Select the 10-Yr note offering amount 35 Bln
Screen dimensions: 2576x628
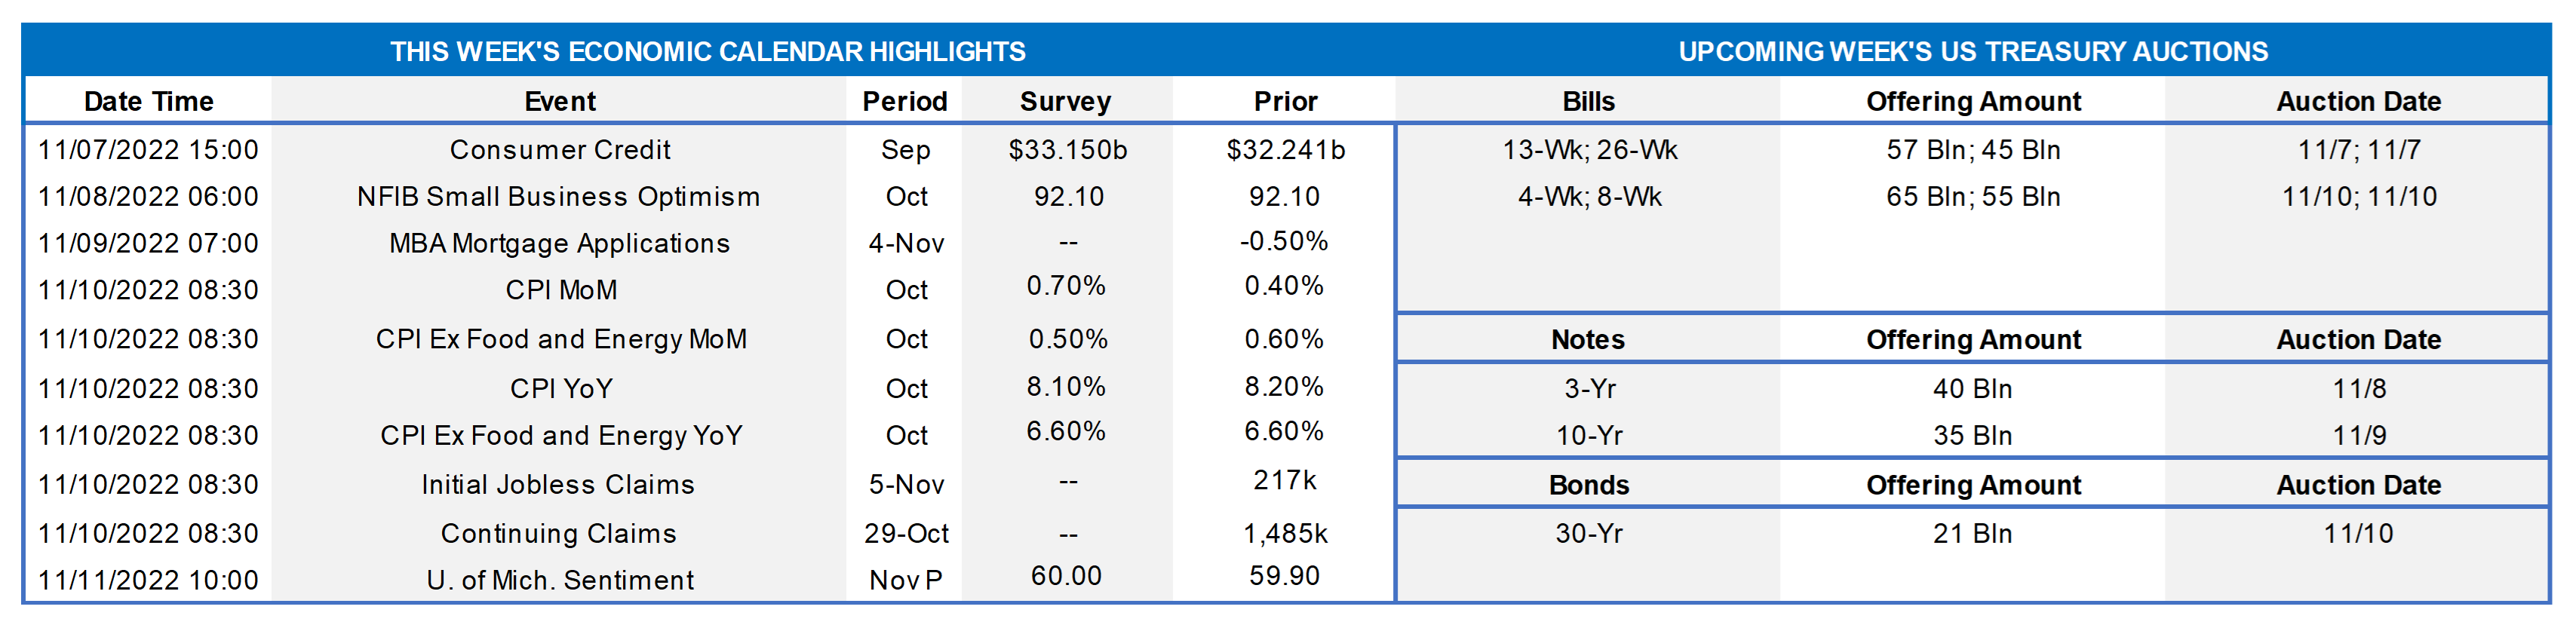1972,436
